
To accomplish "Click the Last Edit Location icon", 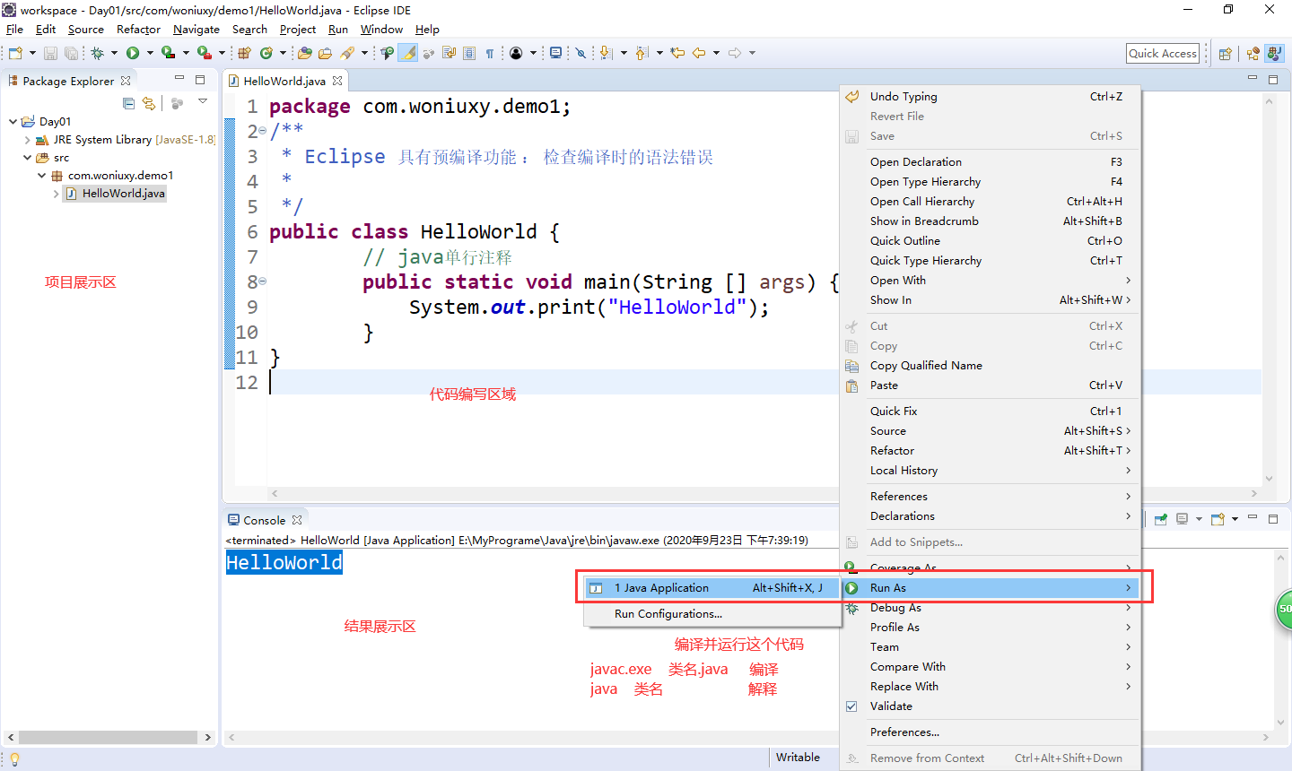I will pyautogui.click(x=677, y=53).
